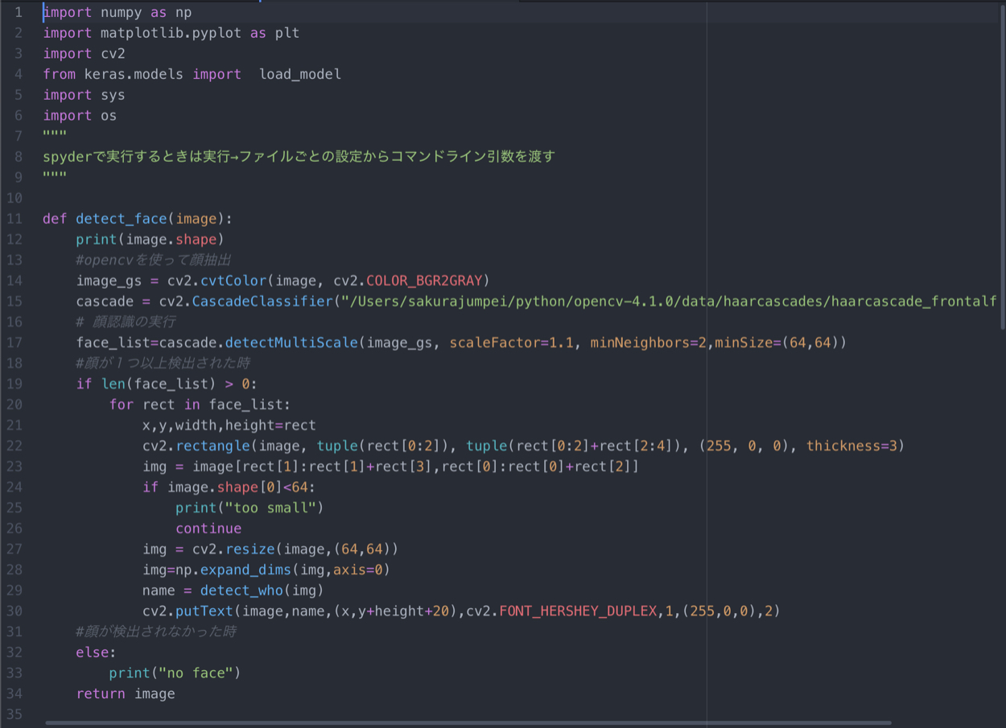Click the "return image" statement
Image resolution: width=1006 pixels, height=728 pixels.
126,693
